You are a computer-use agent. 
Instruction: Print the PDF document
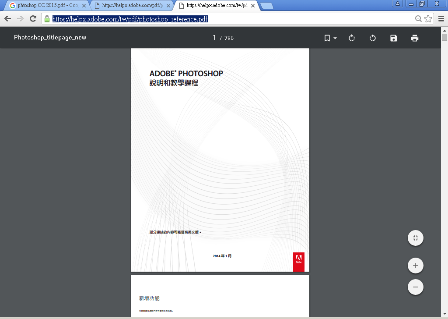(x=415, y=38)
